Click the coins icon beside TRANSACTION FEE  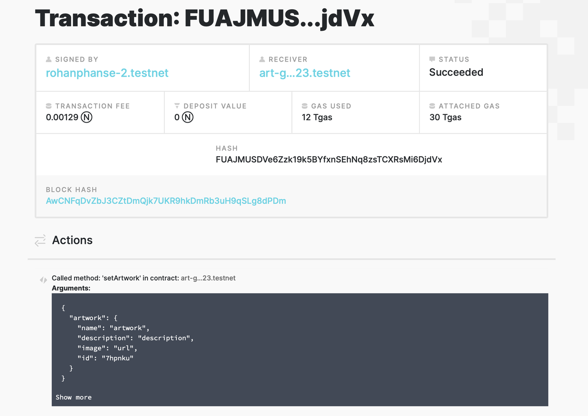pyautogui.click(x=49, y=106)
